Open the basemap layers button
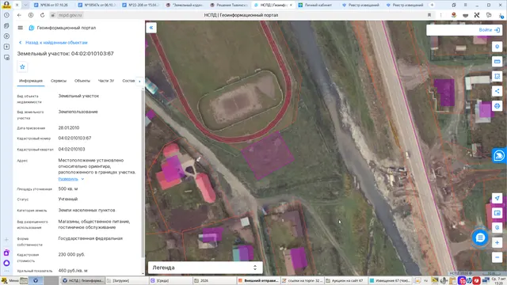This screenshot has height=285, width=507. [497, 213]
